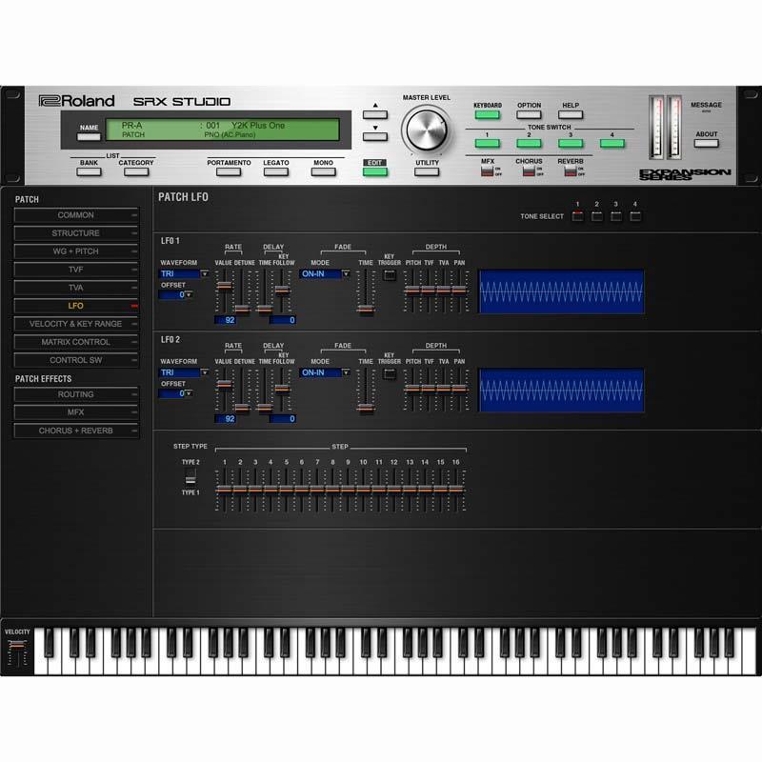Toggle Tone Switch 3

570,144
